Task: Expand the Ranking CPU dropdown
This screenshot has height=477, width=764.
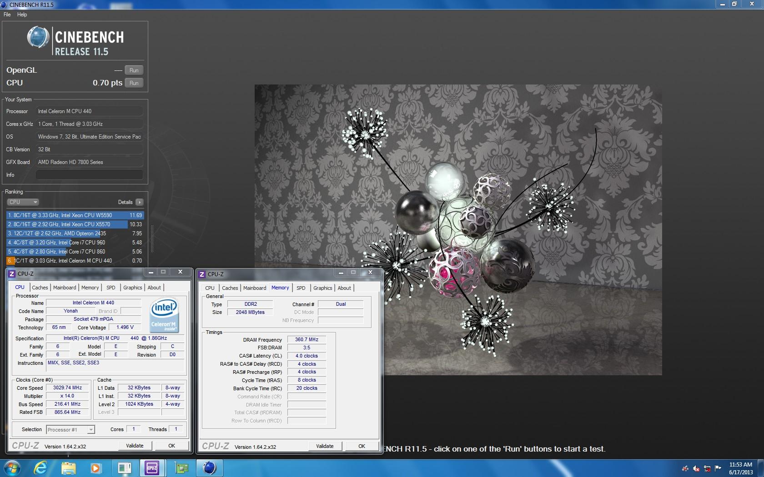Action: [x=23, y=202]
